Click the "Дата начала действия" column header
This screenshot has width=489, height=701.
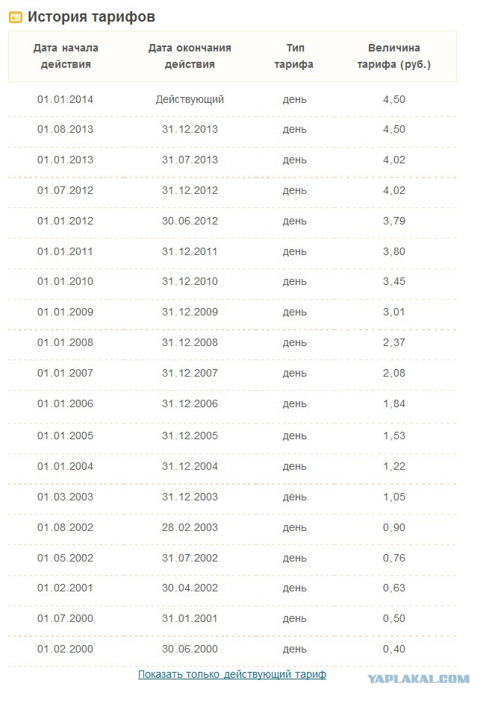coord(66,56)
